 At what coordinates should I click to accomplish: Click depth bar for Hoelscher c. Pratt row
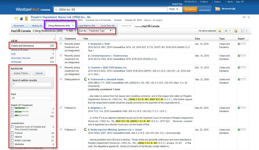242,44
